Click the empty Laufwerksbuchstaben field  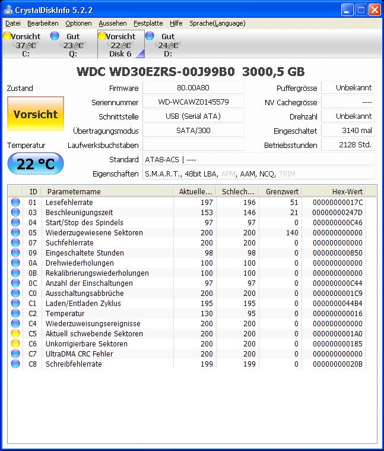pyautogui.click(x=193, y=144)
